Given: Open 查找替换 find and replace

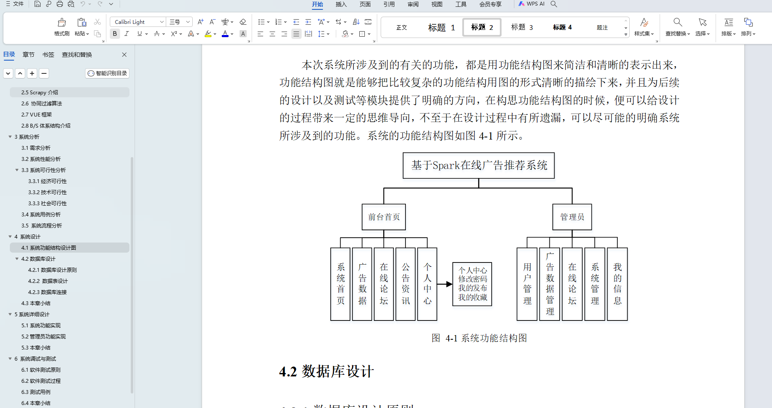Looking at the screenshot, I should point(677,26).
